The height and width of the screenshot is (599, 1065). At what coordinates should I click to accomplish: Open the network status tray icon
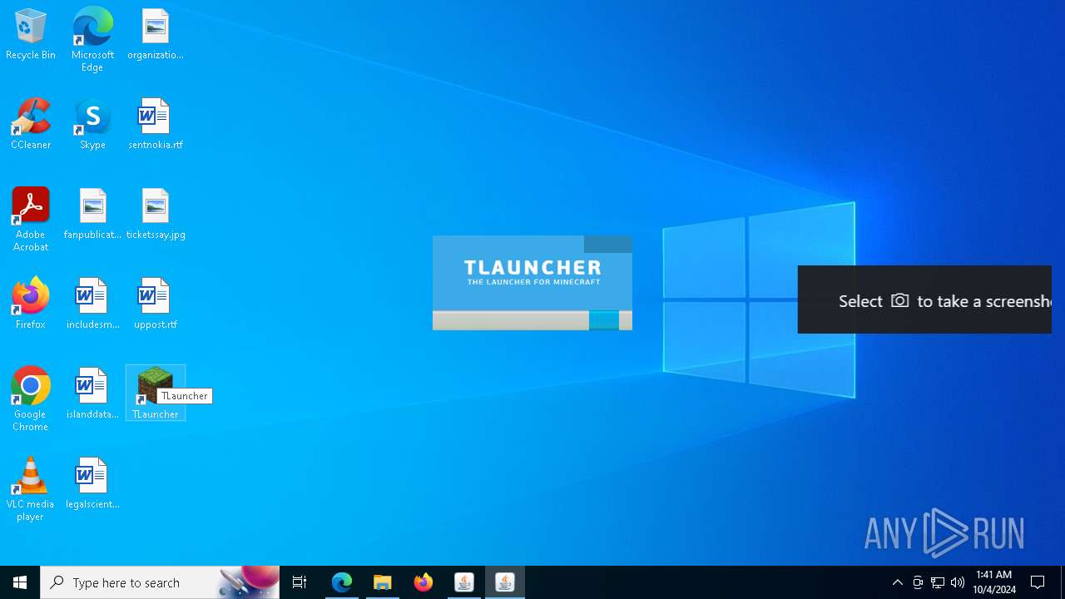click(938, 582)
